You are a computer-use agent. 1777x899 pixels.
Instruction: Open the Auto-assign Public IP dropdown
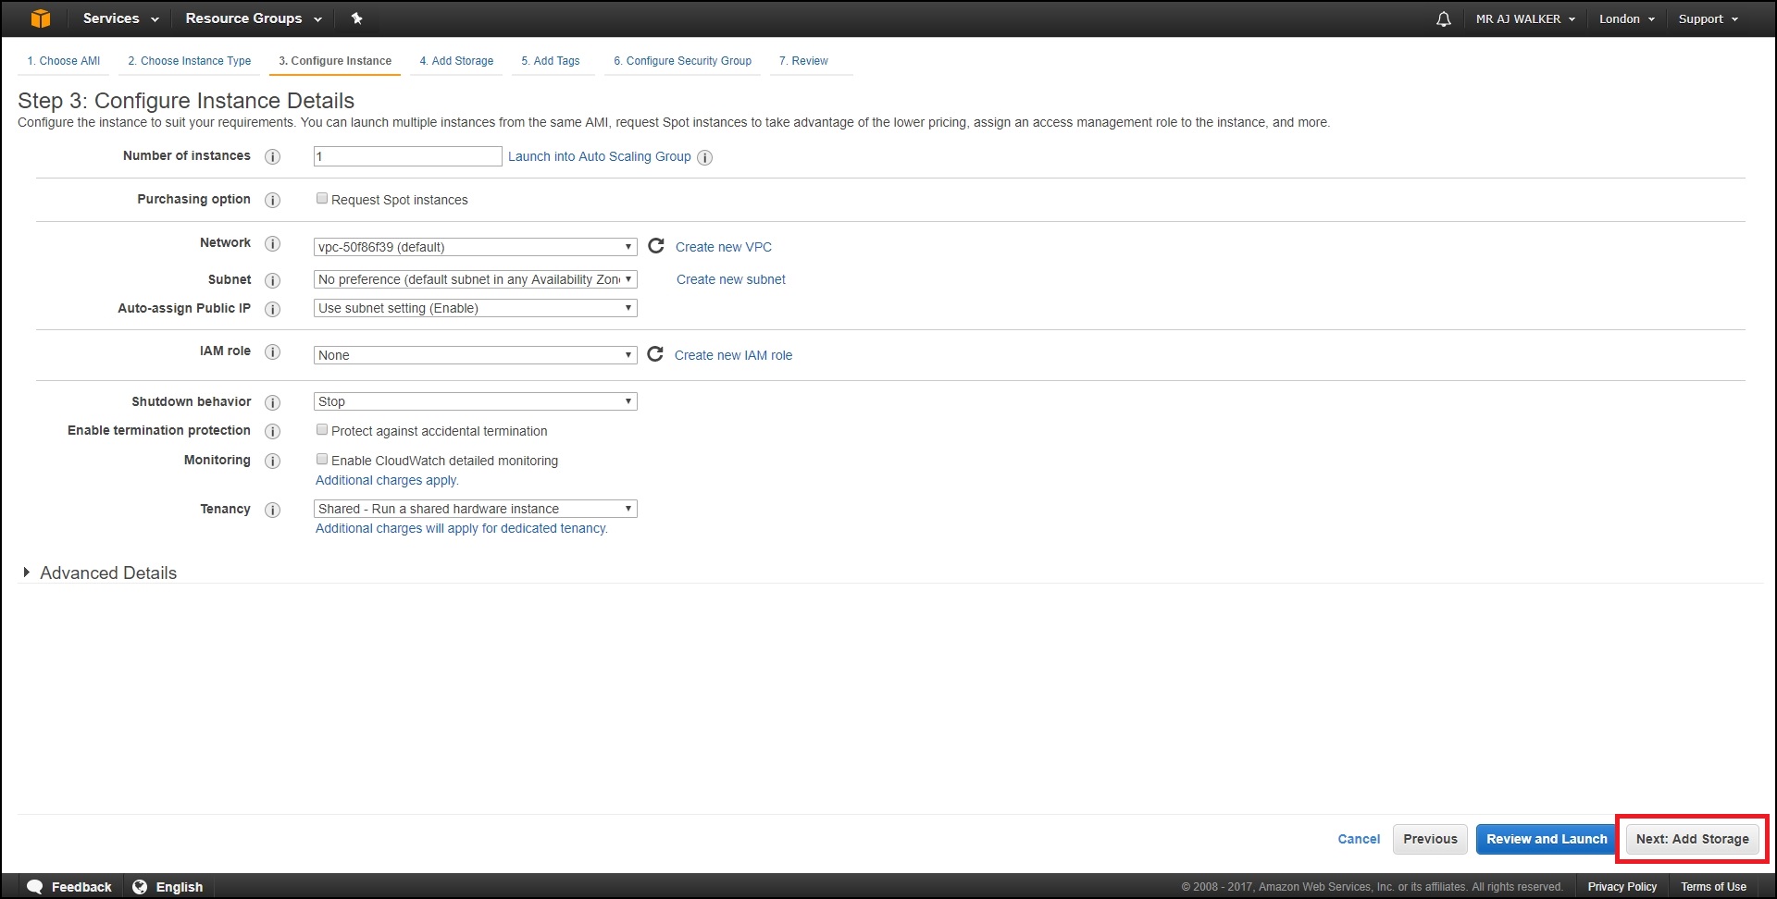(476, 308)
